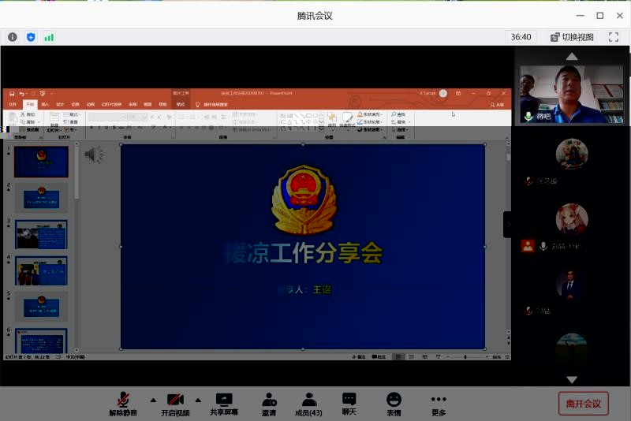Click the orange host badge icon

pos(528,246)
